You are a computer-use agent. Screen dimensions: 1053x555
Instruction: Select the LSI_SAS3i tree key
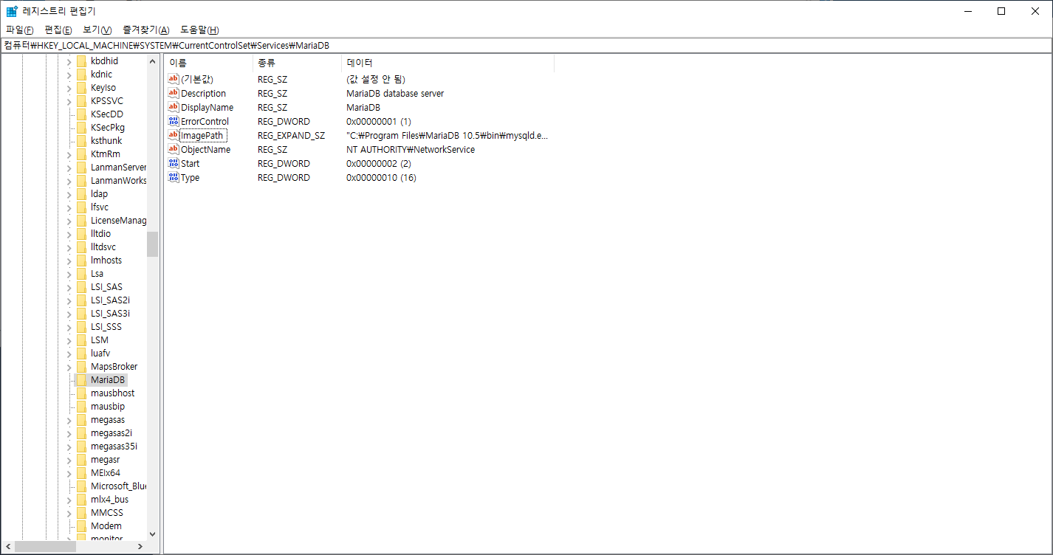click(x=110, y=313)
